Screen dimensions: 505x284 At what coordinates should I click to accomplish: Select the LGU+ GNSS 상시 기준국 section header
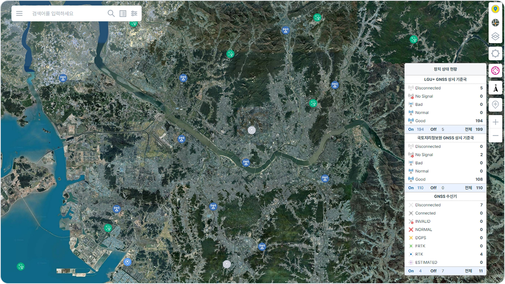coord(445,79)
